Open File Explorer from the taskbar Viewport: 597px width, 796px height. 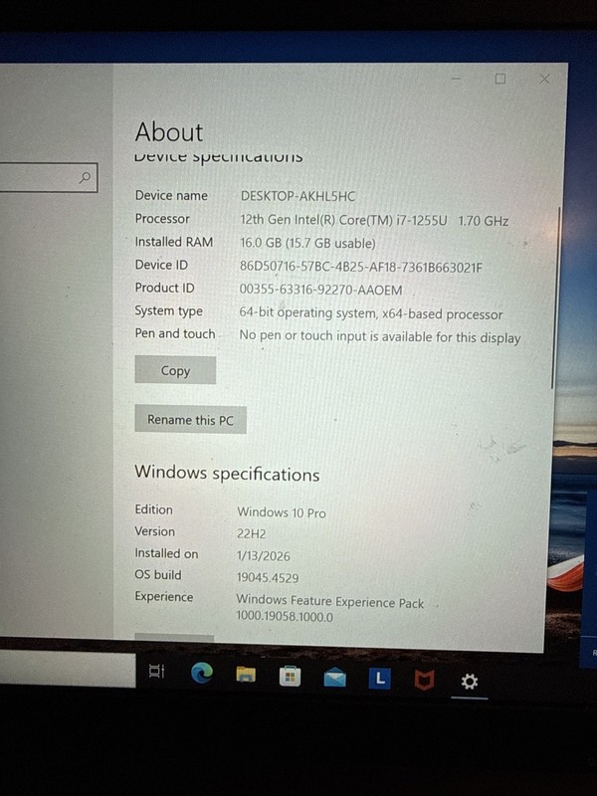[246, 675]
